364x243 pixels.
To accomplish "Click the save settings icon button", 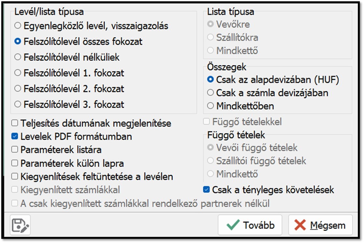I will pyautogui.click(x=20, y=225).
